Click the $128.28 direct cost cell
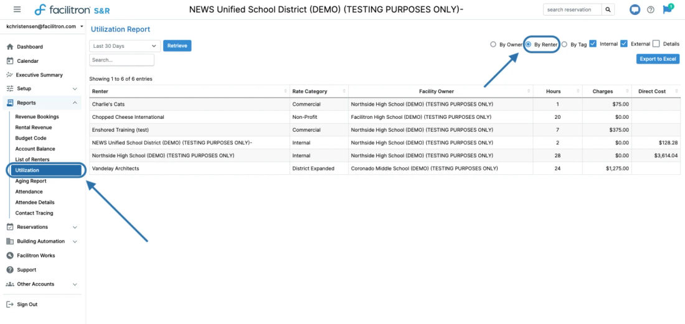The image size is (685, 324). pyautogui.click(x=656, y=142)
